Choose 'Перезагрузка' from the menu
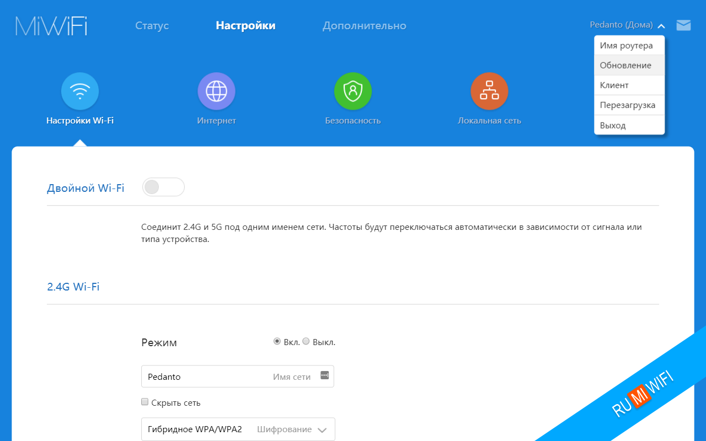The height and width of the screenshot is (441, 706). [x=629, y=105]
